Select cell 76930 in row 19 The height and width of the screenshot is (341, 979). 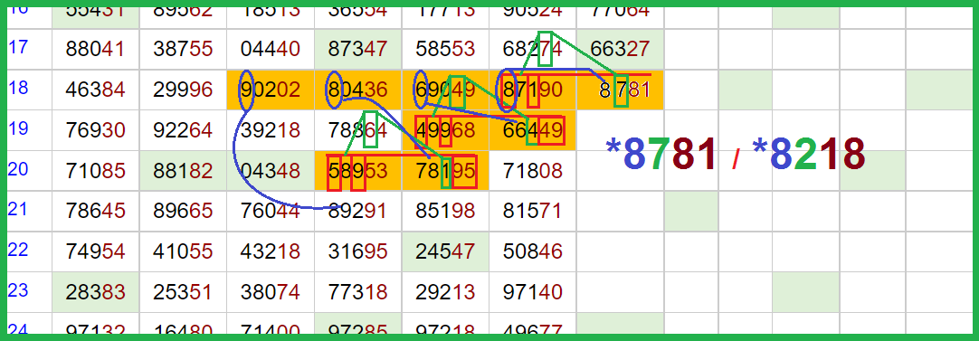coord(96,130)
